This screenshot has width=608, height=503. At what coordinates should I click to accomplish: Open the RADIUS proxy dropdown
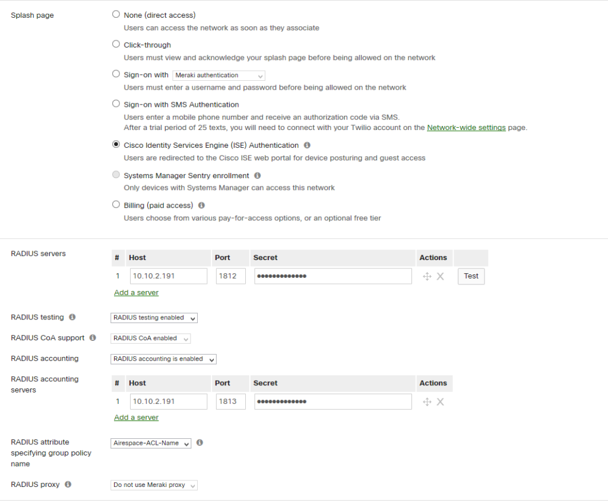(x=153, y=485)
